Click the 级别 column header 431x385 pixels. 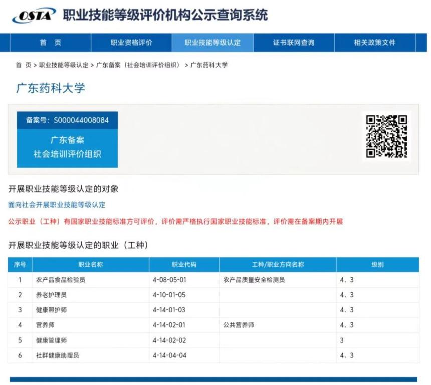(x=377, y=264)
